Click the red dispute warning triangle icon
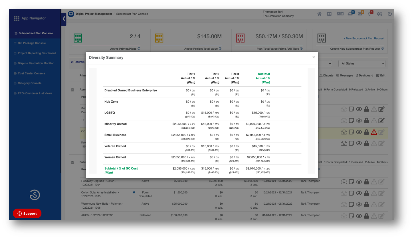This screenshot has width=412, height=238. tap(374, 132)
